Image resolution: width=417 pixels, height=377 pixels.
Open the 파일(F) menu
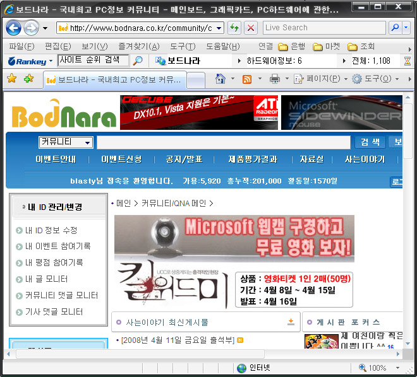[x=21, y=47]
